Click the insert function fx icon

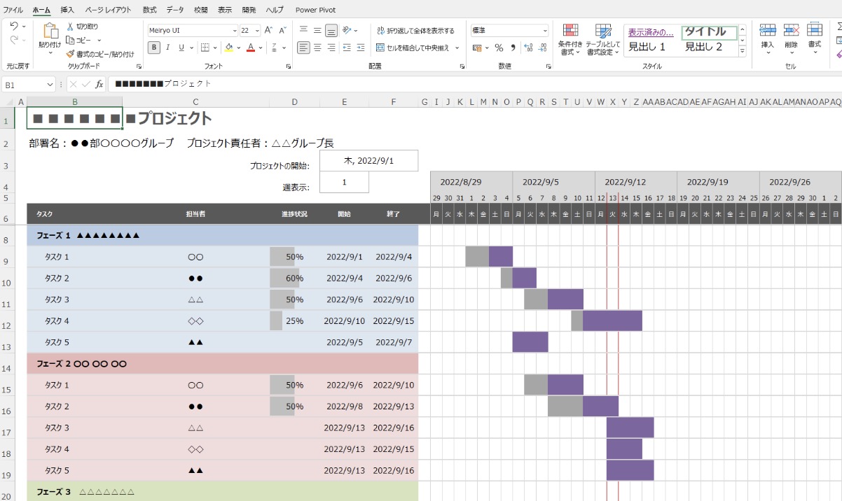point(99,84)
